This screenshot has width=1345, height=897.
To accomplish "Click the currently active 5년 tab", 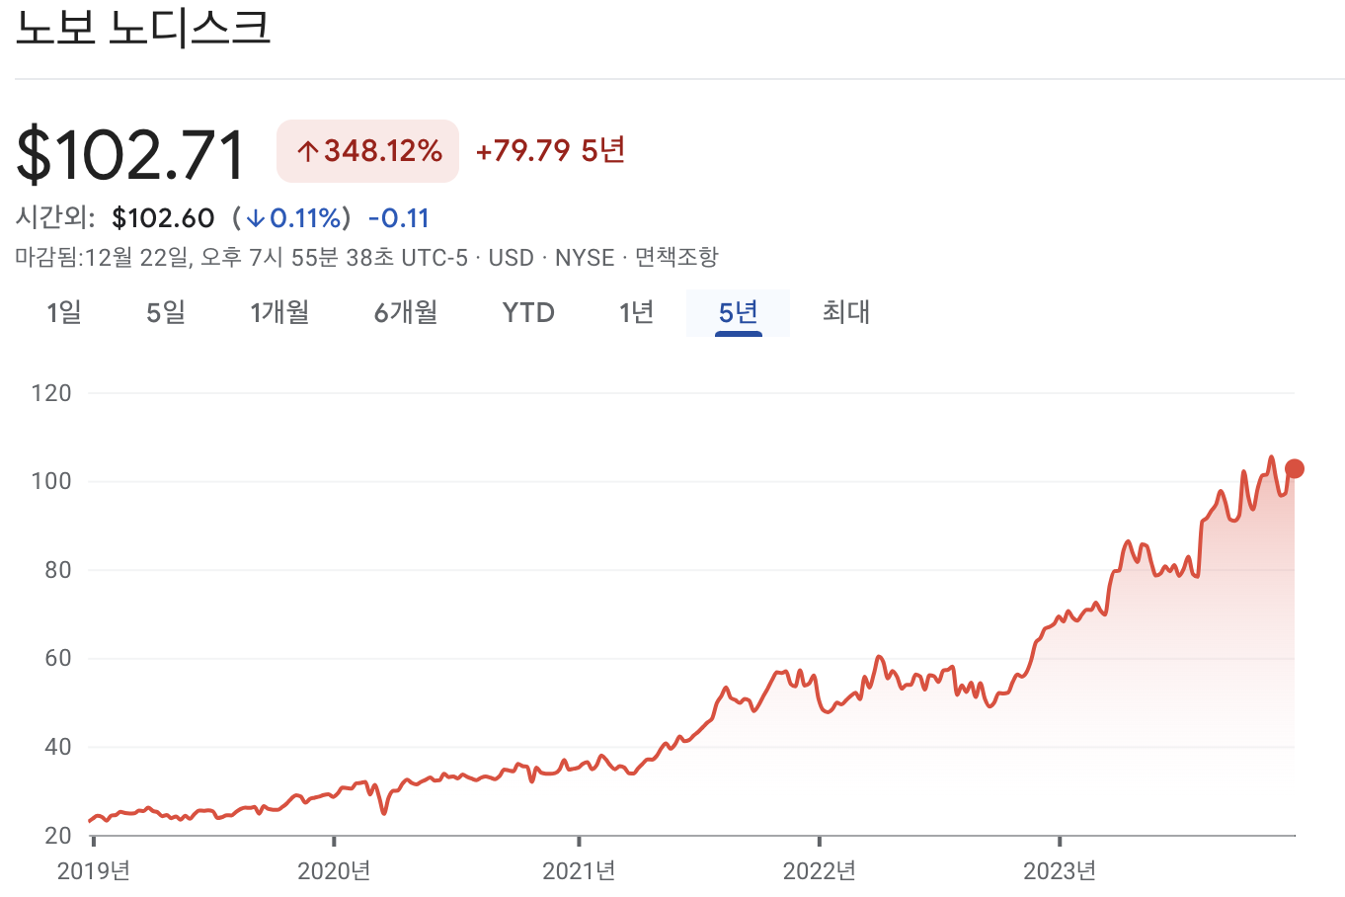I will point(738,312).
